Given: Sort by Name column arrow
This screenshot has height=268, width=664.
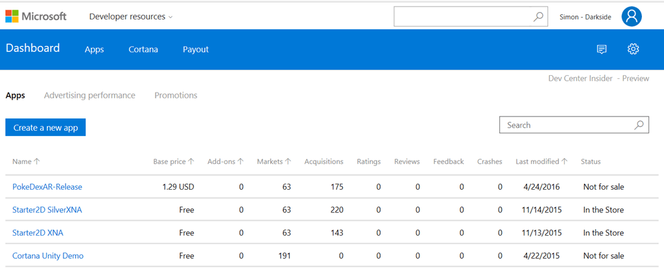Looking at the screenshot, I should [x=37, y=162].
